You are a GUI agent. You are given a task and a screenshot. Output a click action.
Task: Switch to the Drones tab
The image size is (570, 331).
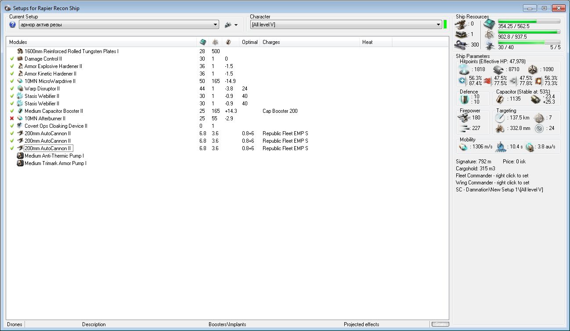(x=14, y=324)
